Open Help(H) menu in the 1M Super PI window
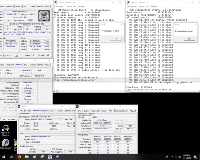The width and height of the screenshot is (200, 160). point(81,6)
